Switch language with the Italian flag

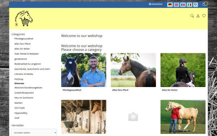click(190, 5)
